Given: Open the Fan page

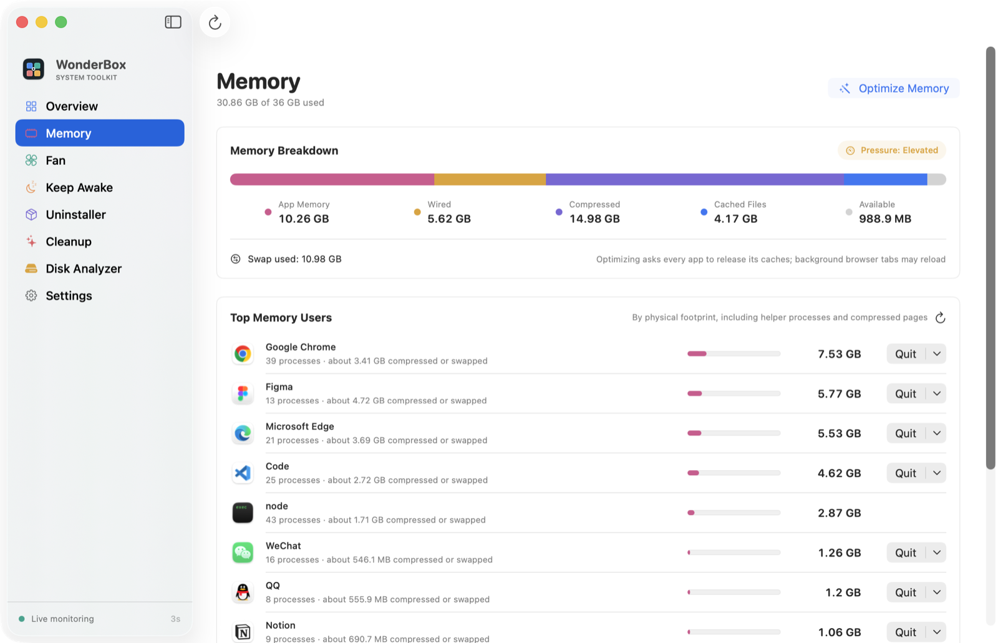Looking at the screenshot, I should tap(100, 160).
